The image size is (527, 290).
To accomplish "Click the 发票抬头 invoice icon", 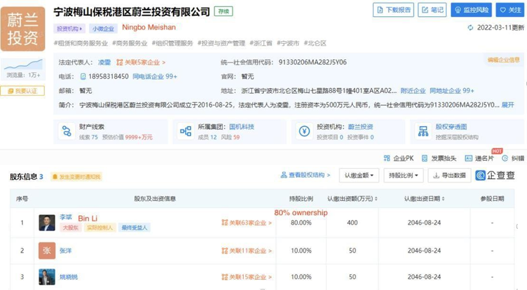I will pyautogui.click(x=425, y=158).
